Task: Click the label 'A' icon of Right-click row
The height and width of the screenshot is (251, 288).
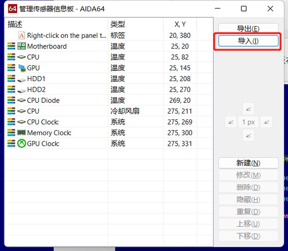Action: coord(22,35)
